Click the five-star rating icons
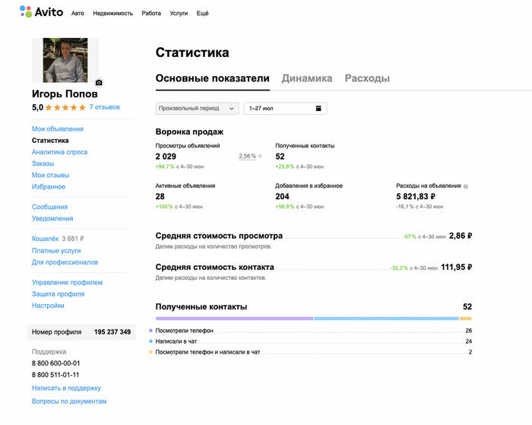This screenshot has height=425, width=532. pos(65,108)
